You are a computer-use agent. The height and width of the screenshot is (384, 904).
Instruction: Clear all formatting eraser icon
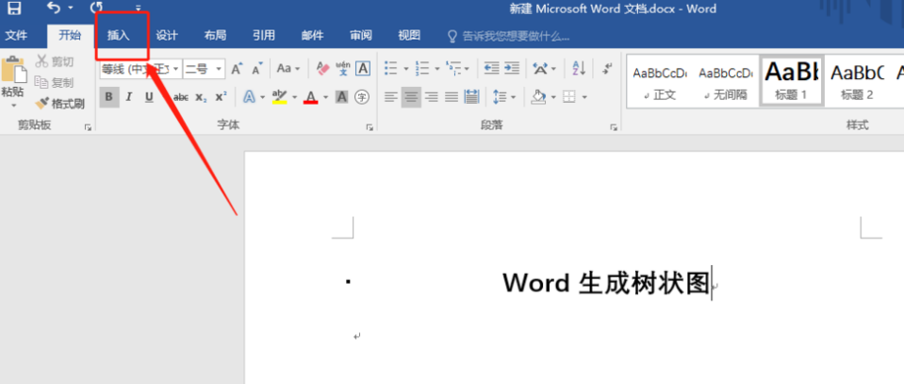pyautogui.click(x=322, y=69)
